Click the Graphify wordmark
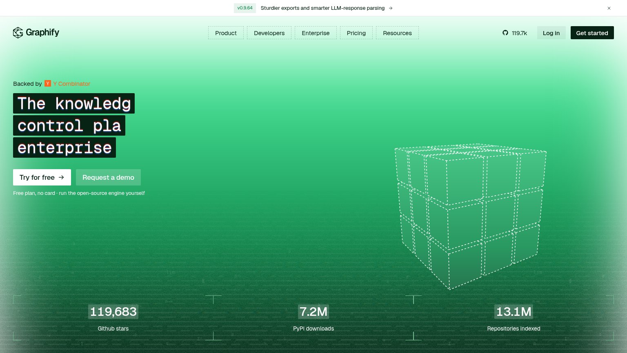This screenshot has width=627, height=353. [x=42, y=33]
